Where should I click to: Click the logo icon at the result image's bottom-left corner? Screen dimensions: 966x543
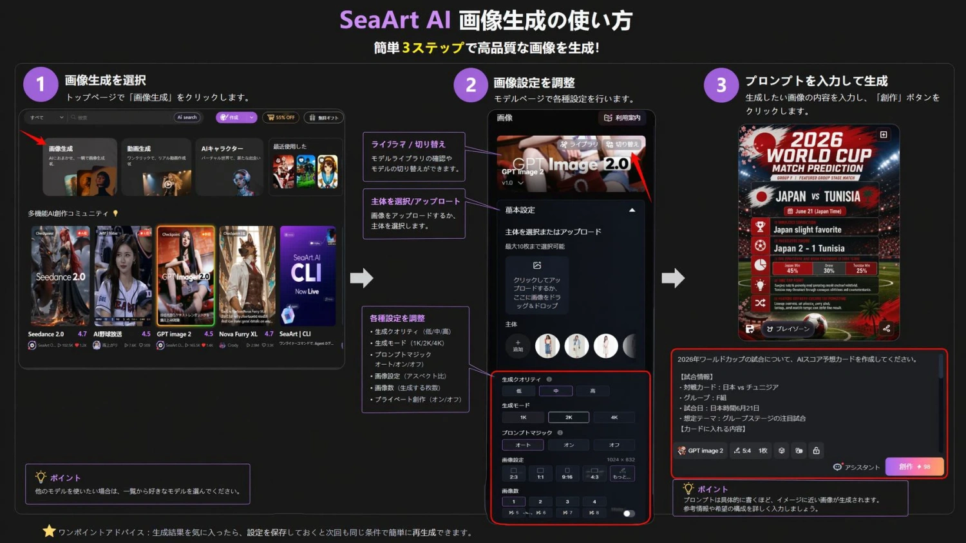pyautogui.click(x=750, y=329)
